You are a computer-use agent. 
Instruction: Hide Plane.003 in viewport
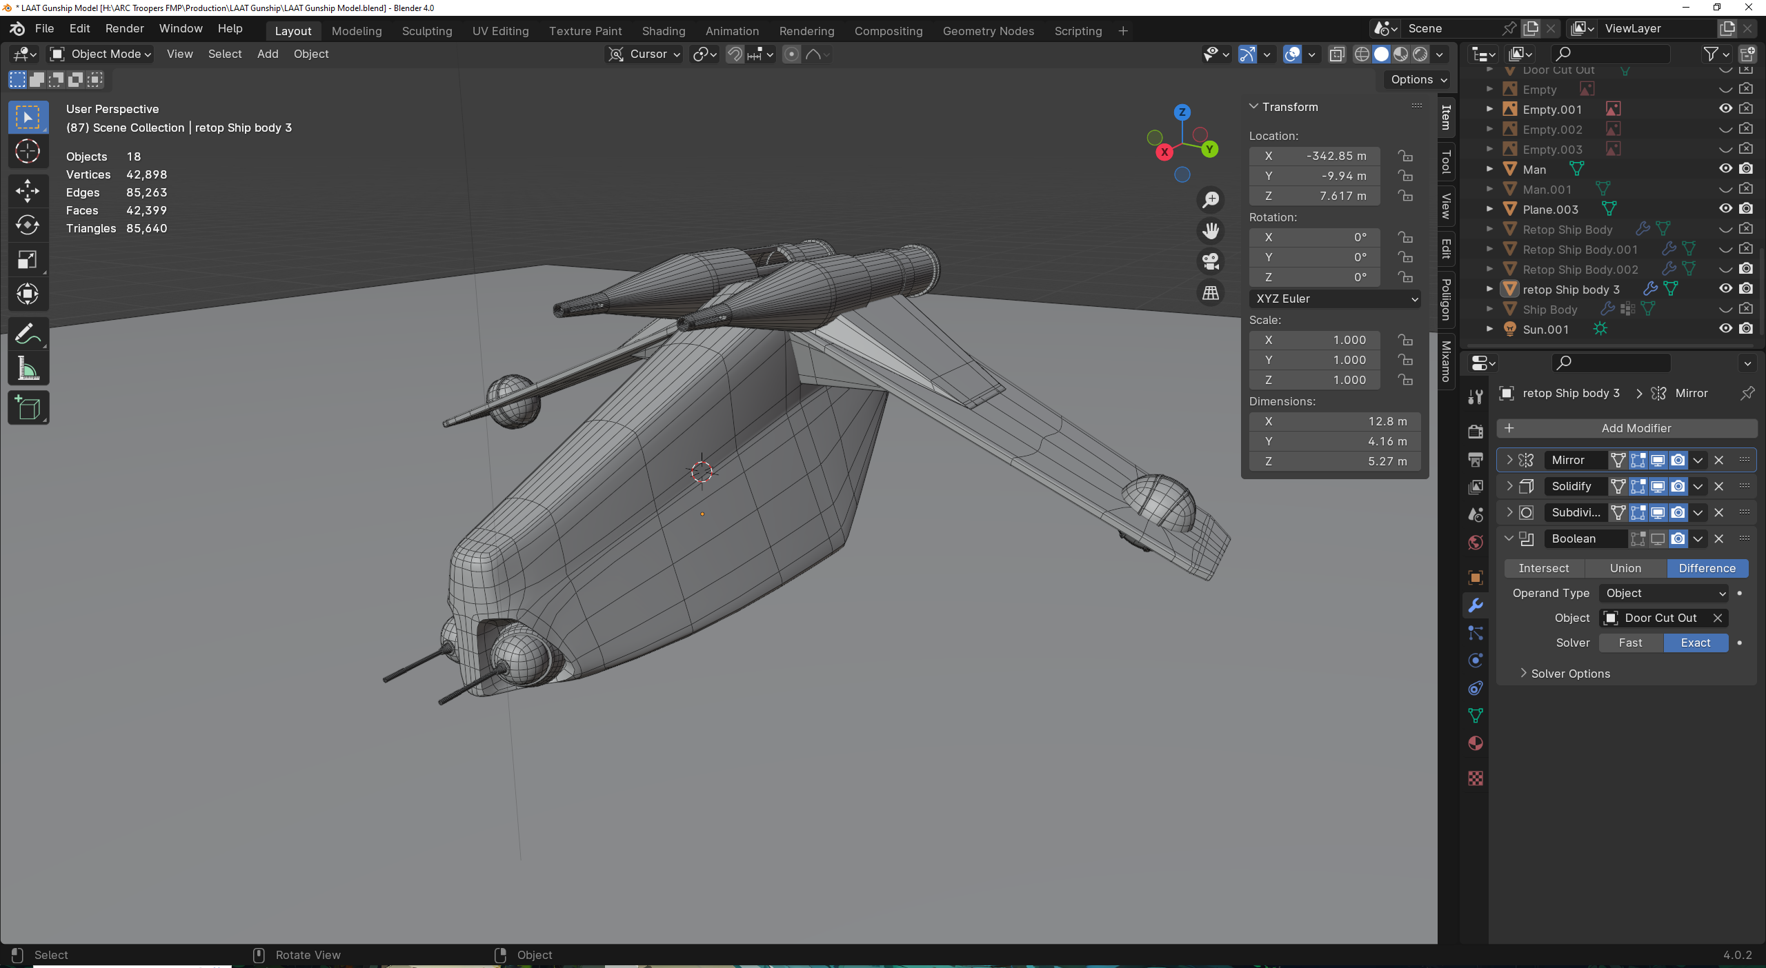[1725, 209]
